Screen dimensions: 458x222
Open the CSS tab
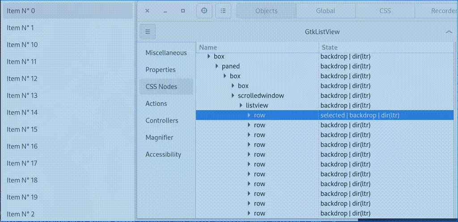tap(385, 11)
